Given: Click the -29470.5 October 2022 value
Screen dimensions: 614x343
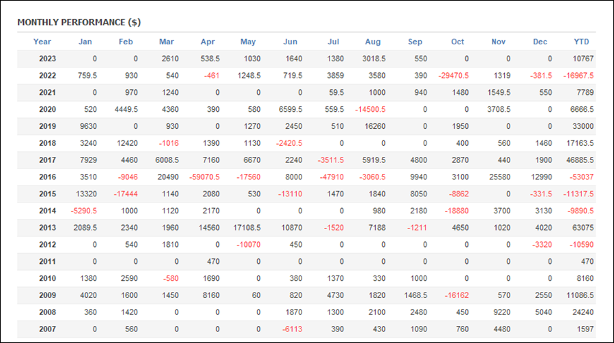Looking at the screenshot, I should (454, 76).
